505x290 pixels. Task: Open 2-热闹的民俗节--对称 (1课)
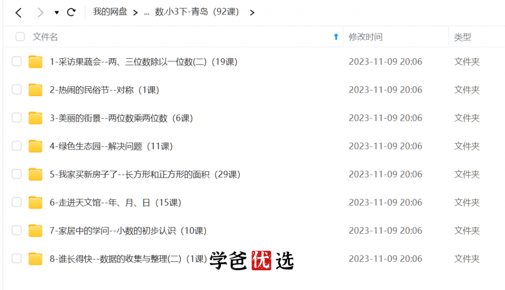click(105, 90)
